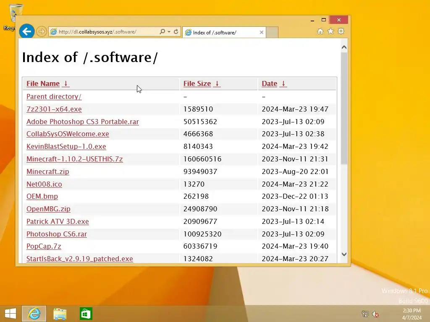This screenshot has height=322, width=430.
Task: Click the Patrick ATV 3D.exe link
Action: click(x=58, y=221)
